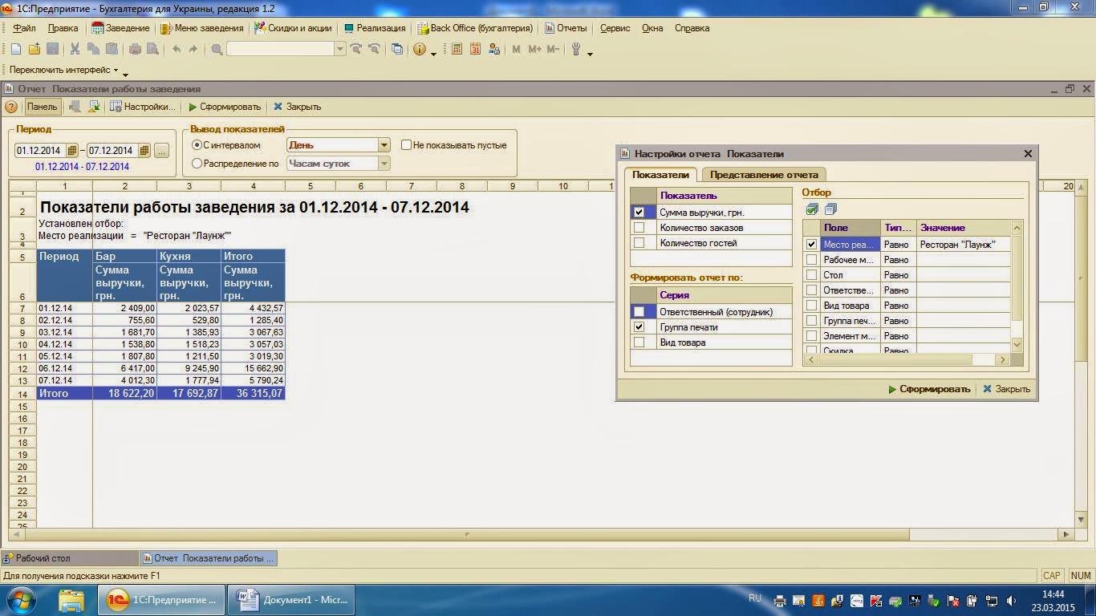
Task: Expand the search field dropdown arrow in toolbar
Action: point(340,49)
